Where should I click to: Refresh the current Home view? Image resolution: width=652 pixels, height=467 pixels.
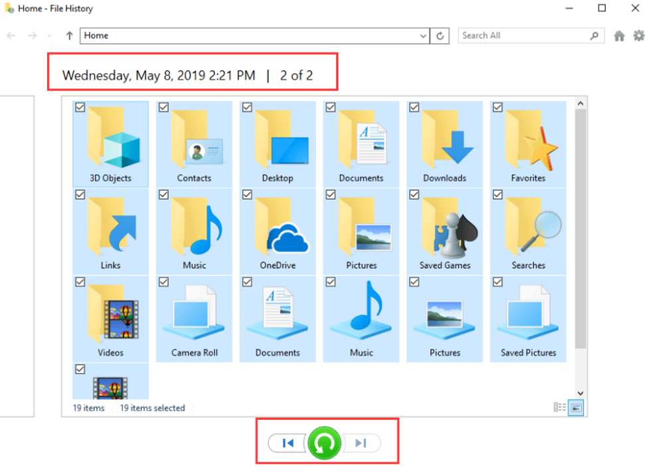[x=440, y=36]
